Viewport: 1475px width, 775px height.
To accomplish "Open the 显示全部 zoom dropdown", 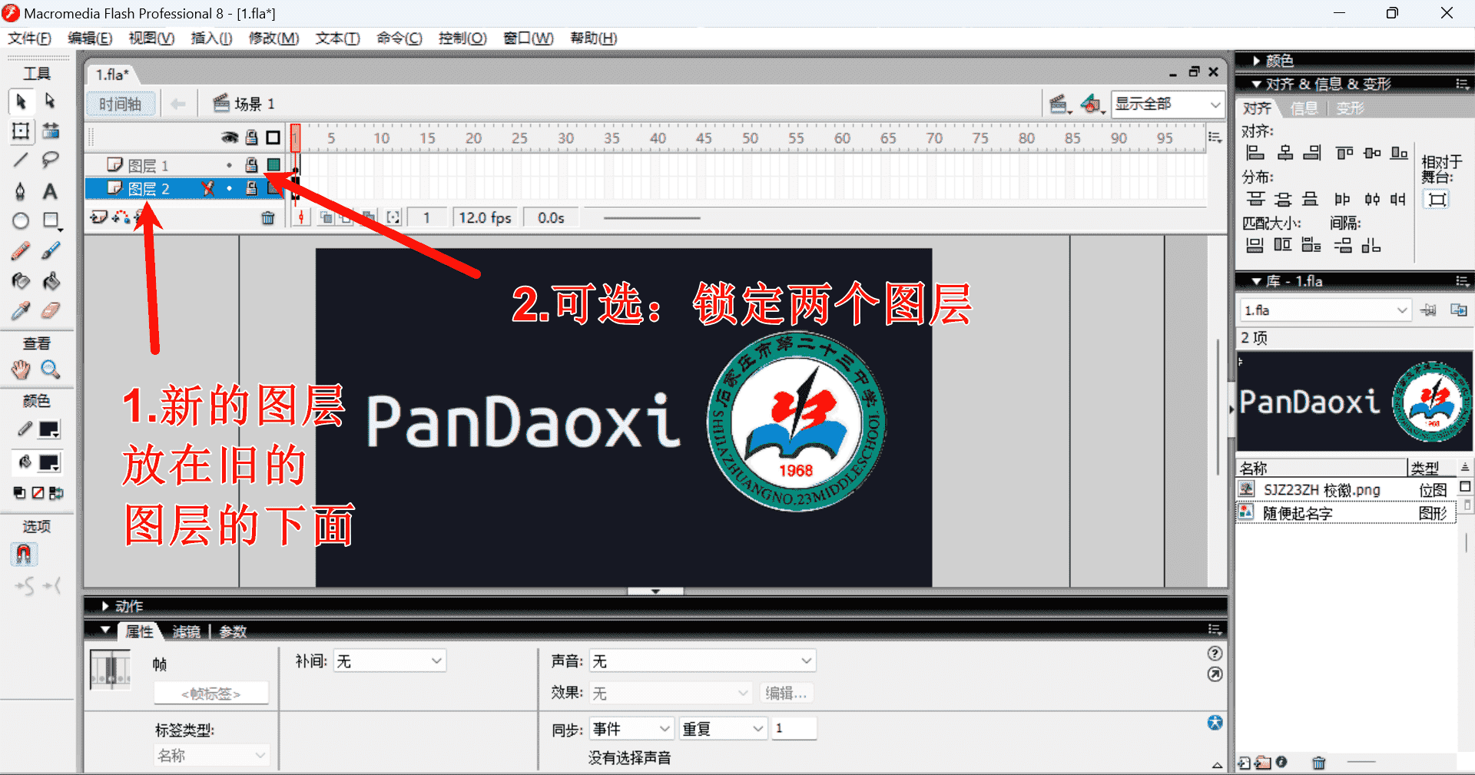I will coord(1167,104).
